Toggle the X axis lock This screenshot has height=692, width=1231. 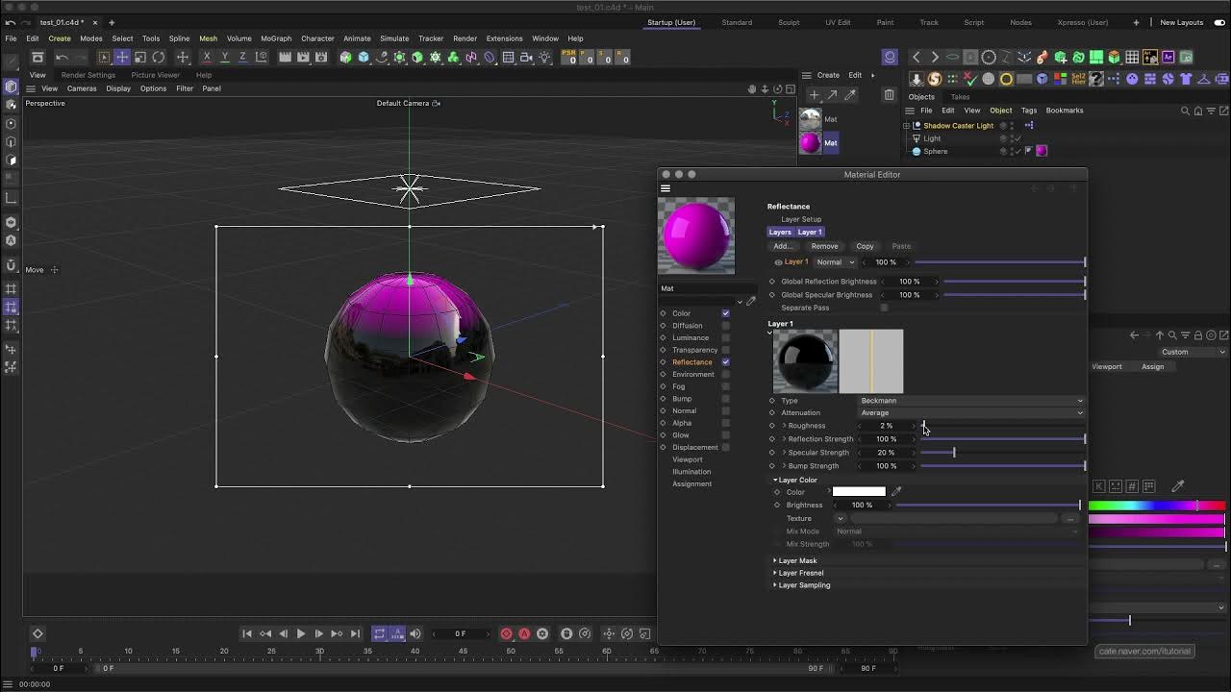[207, 58]
